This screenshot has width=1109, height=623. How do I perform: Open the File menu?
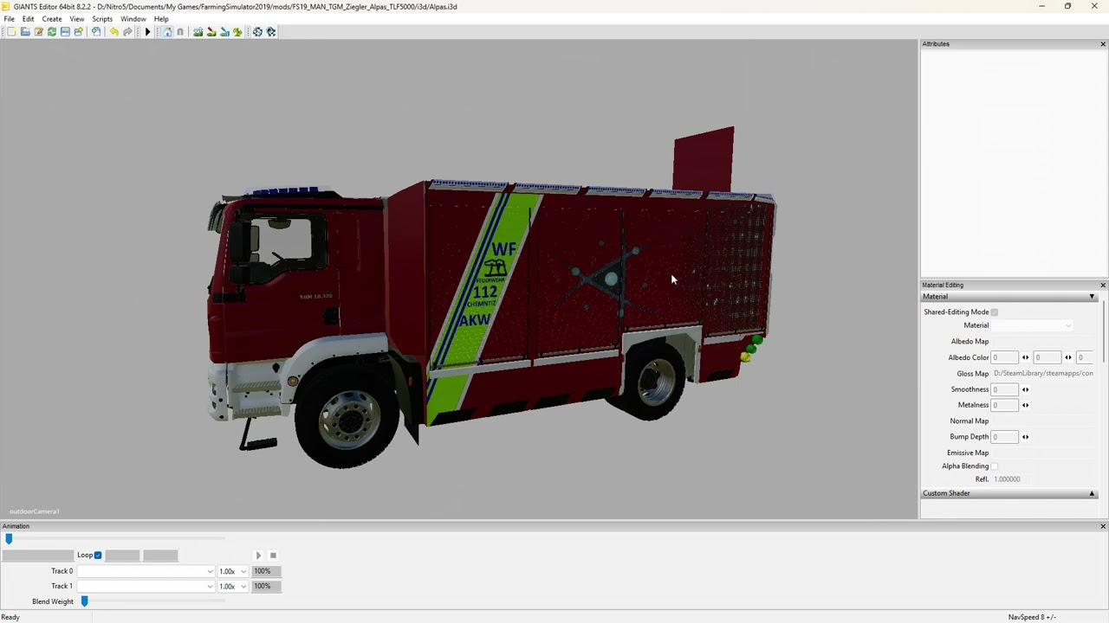point(9,19)
